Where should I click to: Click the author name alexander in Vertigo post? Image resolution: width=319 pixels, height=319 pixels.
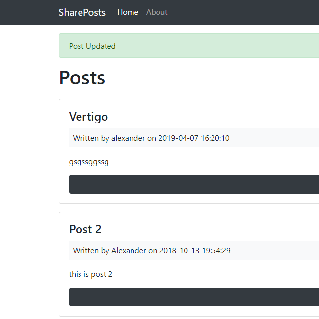[x=128, y=138]
